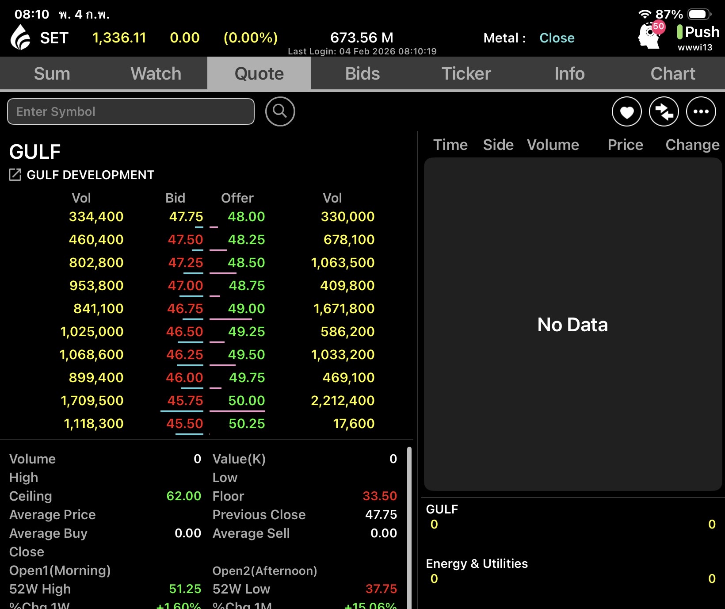725x609 pixels.
Task: Grab the quote details scrollbar
Action: (x=409, y=528)
